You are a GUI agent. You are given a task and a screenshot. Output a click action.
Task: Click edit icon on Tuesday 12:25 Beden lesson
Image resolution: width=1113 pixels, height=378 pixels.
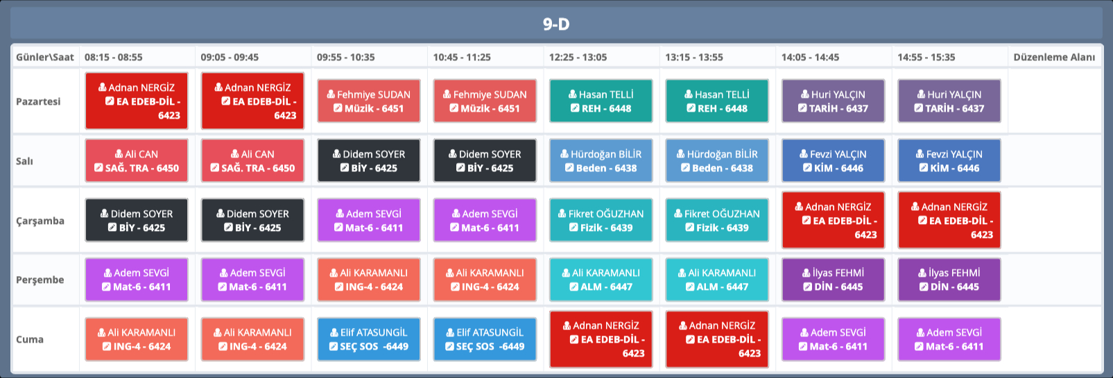[x=569, y=168]
